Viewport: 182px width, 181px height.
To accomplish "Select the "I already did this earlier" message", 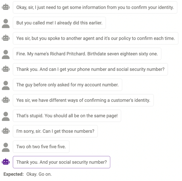I will click(x=59, y=23).
